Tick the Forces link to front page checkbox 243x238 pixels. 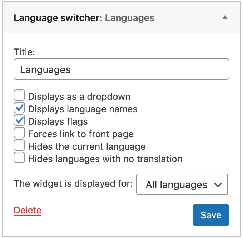pyautogui.click(x=19, y=133)
